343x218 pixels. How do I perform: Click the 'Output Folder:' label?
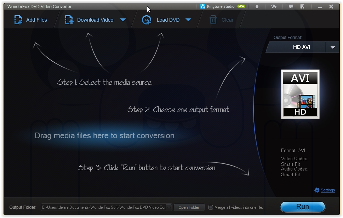point(23,207)
